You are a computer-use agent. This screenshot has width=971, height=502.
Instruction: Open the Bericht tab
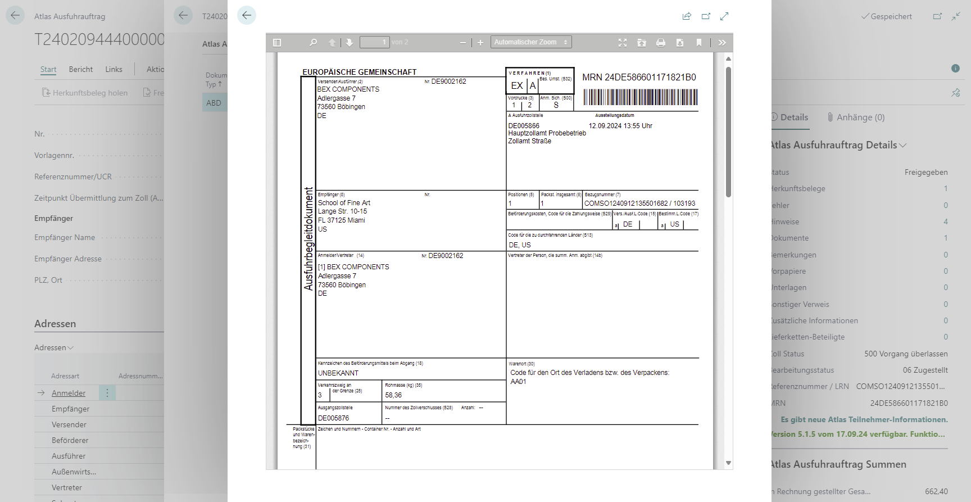point(81,69)
